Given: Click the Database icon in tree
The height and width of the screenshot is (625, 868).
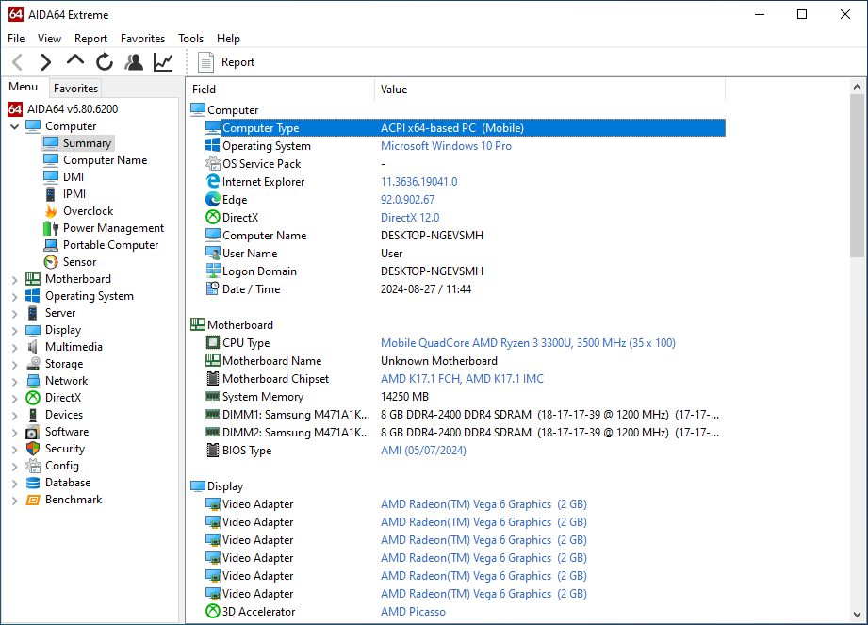Looking at the screenshot, I should [x=33, y=483].
